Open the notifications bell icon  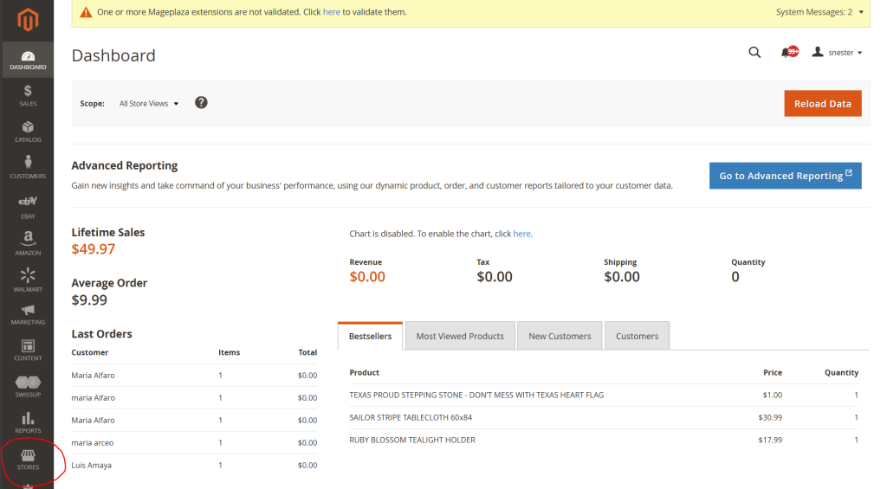pyautogui.click(x=787, y=53)
